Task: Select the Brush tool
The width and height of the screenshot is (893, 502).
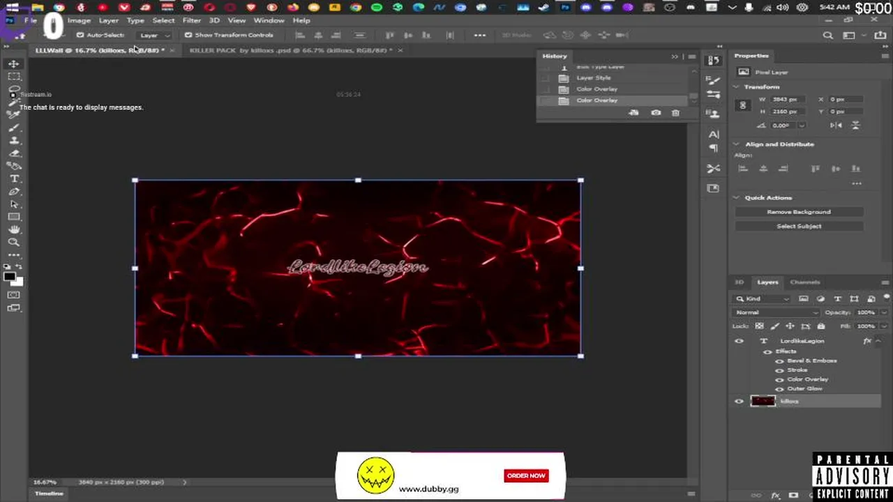Action: [13, 128]
